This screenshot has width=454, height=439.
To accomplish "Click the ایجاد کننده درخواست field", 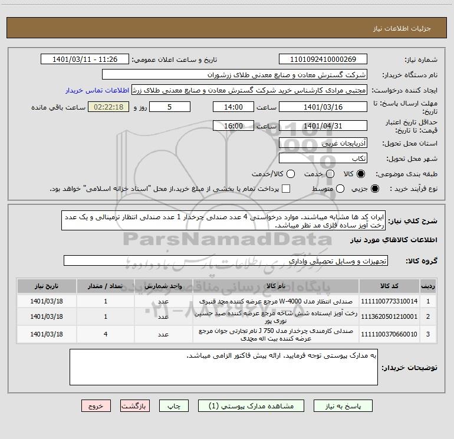I will click(x=249, y=90).
